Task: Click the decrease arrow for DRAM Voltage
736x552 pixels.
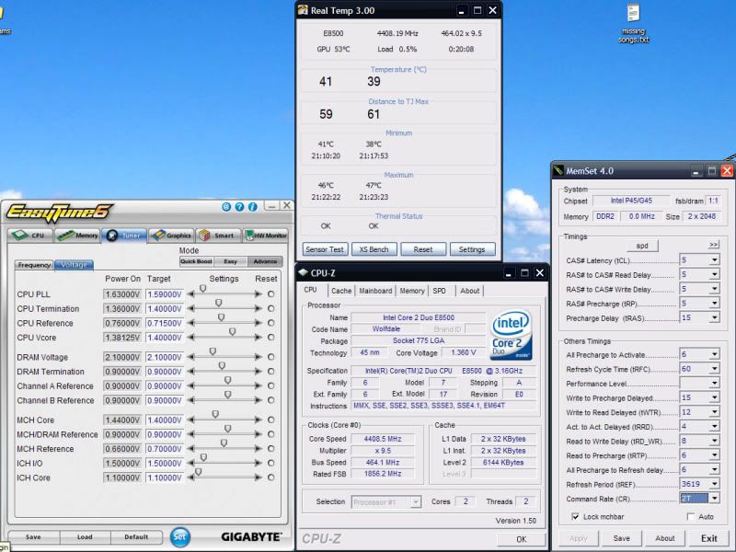Action: [190, 357]
